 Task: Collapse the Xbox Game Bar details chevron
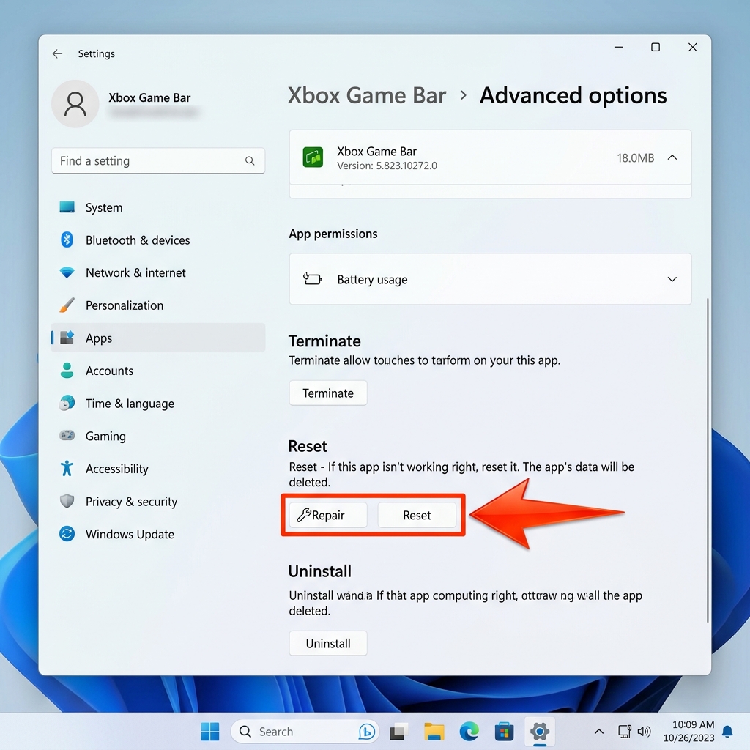pos(672,157)
